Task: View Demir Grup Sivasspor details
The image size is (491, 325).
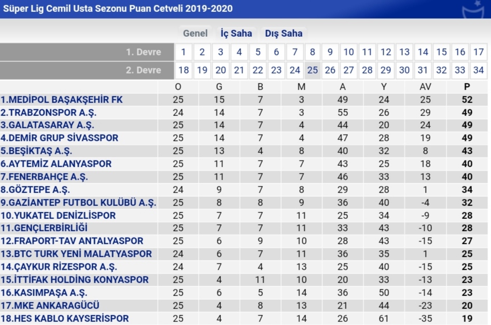Action: [x=60, y=138]
